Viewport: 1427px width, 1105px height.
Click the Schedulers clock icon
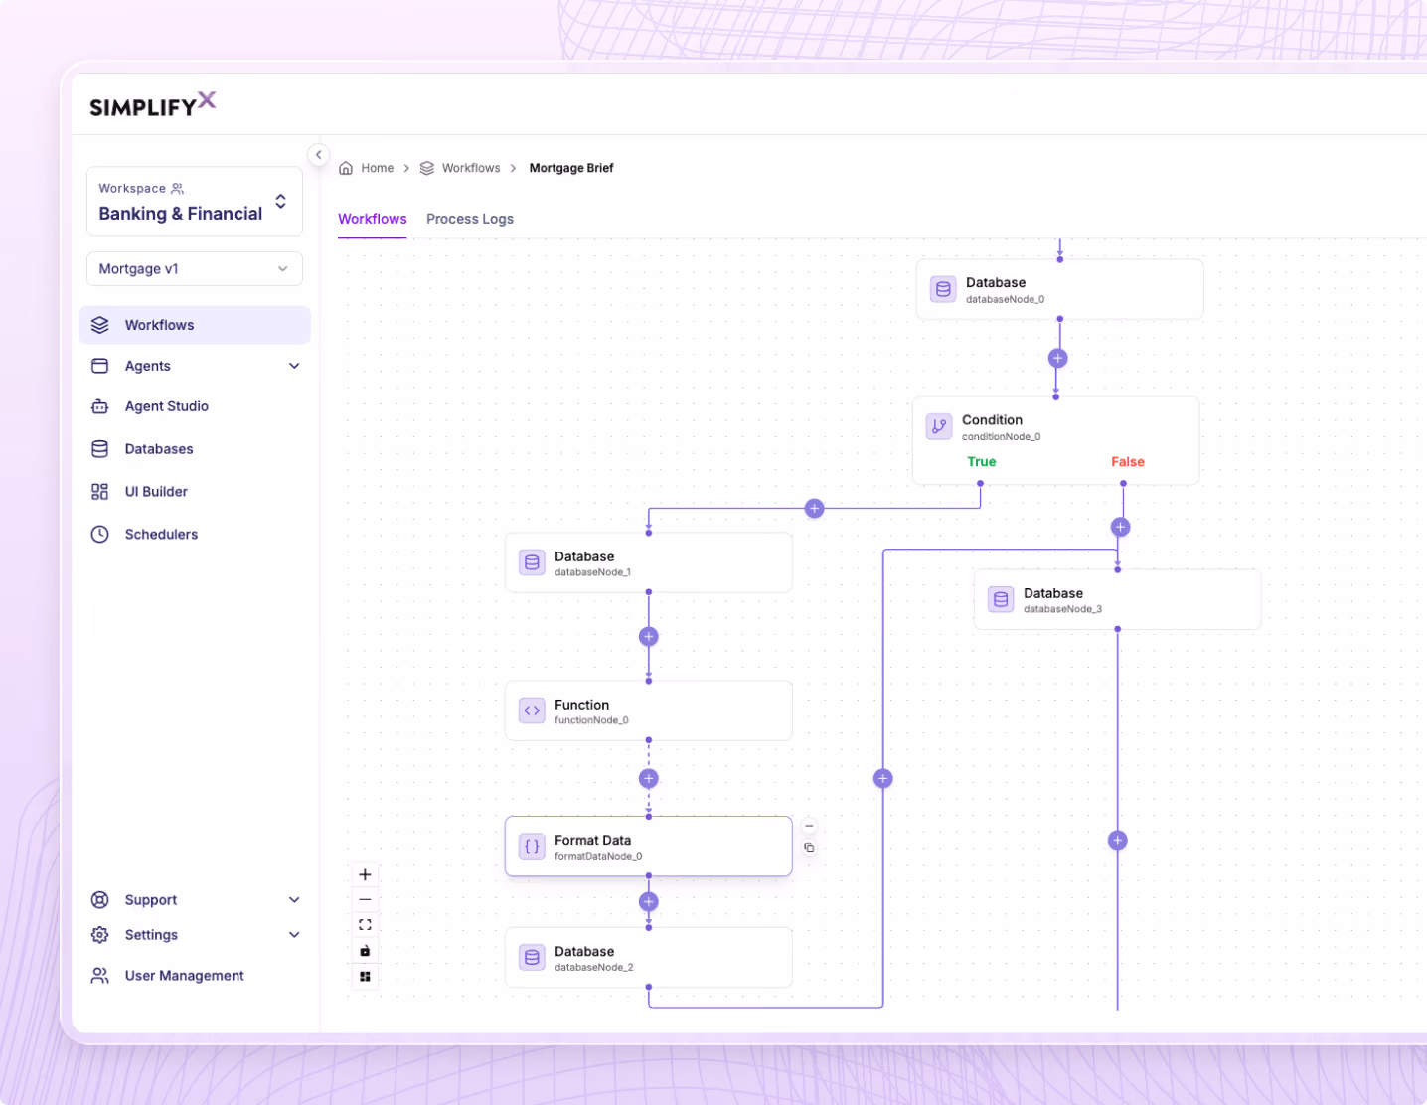[99, 535]
